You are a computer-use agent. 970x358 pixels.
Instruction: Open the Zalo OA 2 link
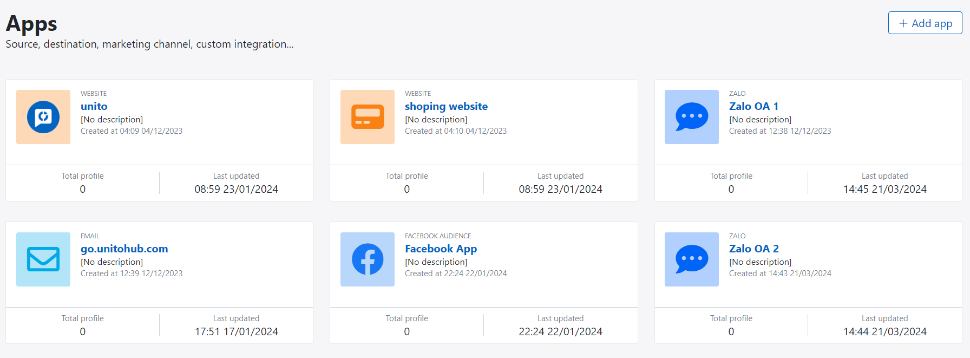[x=753, y=249]
